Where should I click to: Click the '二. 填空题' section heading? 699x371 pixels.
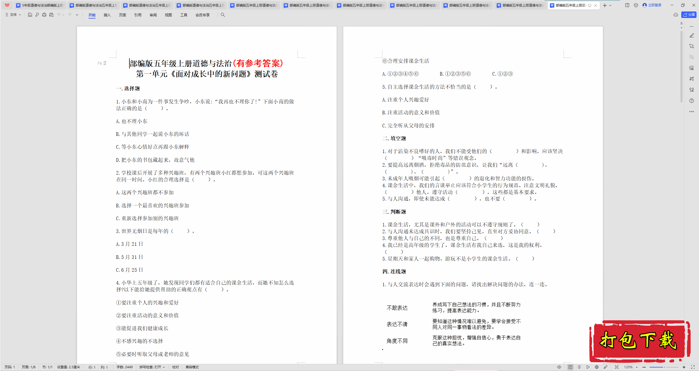394,138
